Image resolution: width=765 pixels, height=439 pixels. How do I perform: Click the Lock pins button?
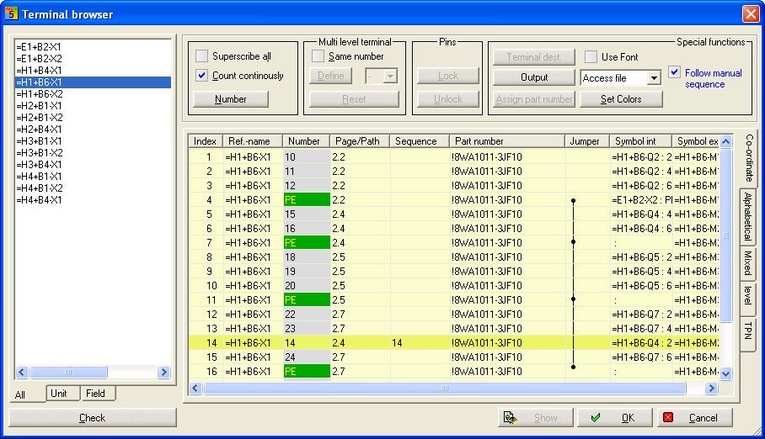pos(448,76)
